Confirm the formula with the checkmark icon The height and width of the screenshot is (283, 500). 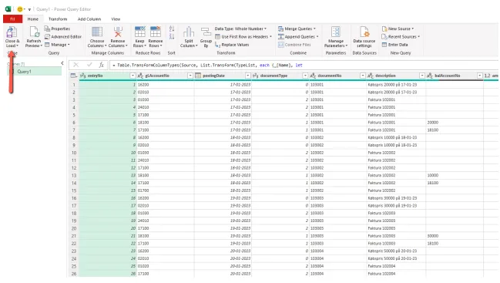pos(89,65)
